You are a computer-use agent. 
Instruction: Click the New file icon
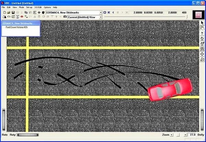pos(4,12)
